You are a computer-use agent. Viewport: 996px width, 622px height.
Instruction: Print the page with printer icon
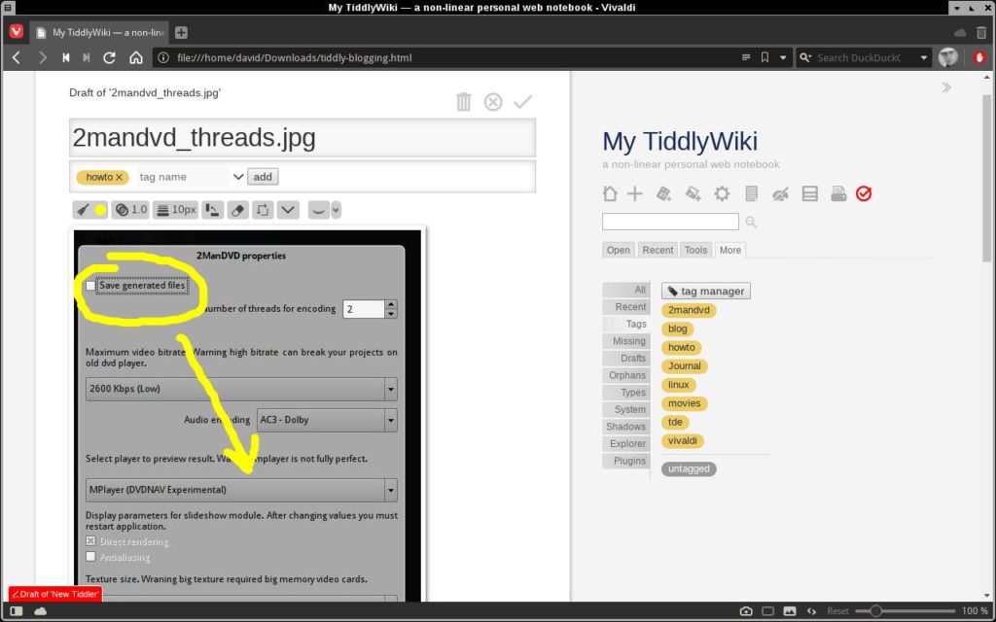click(x=838, y=193)
